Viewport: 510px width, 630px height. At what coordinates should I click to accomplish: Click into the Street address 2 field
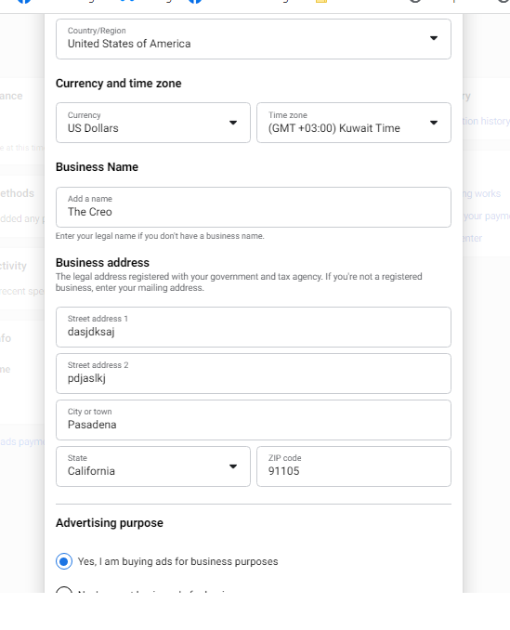click(254, 374)
